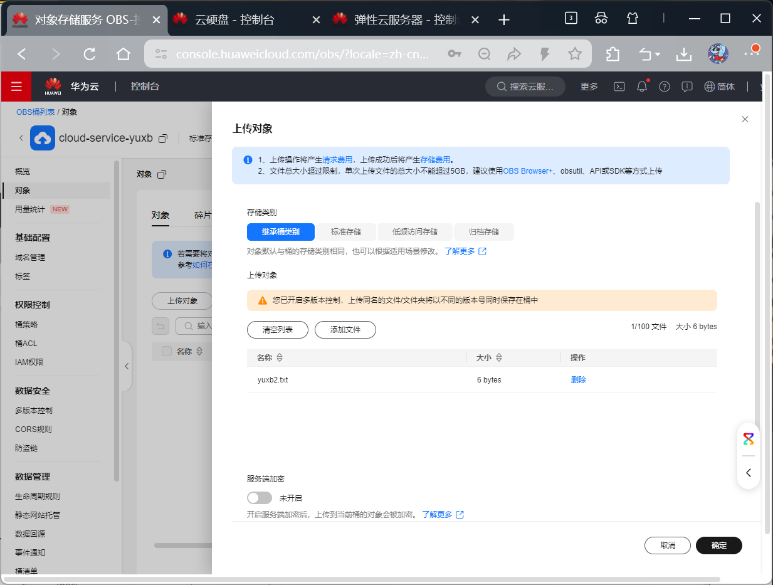Click the 取消 button

click(668, 545)
